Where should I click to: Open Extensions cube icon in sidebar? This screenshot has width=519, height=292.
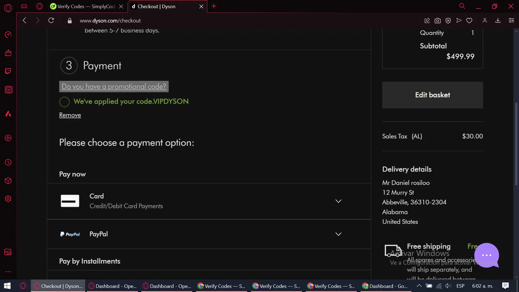coord(8,181)
